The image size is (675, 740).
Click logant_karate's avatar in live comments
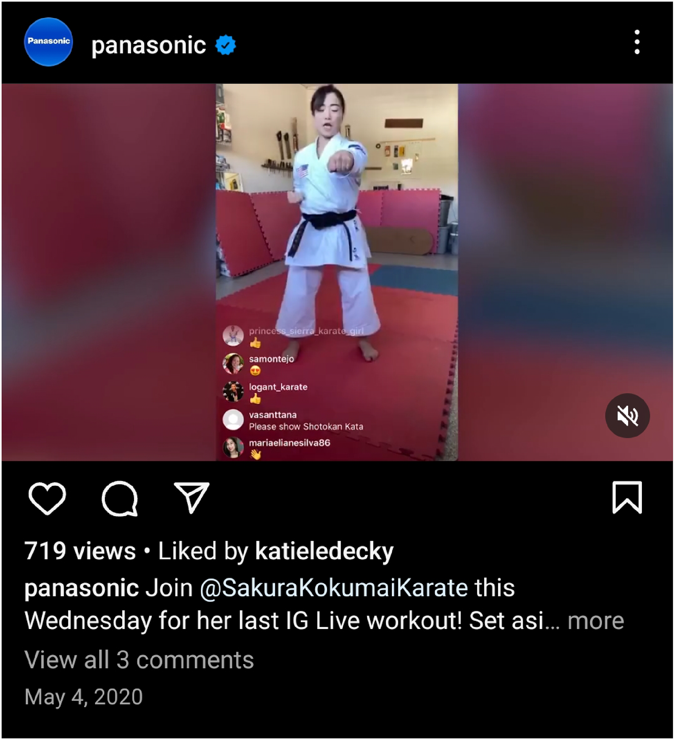(x=233, y=392)
